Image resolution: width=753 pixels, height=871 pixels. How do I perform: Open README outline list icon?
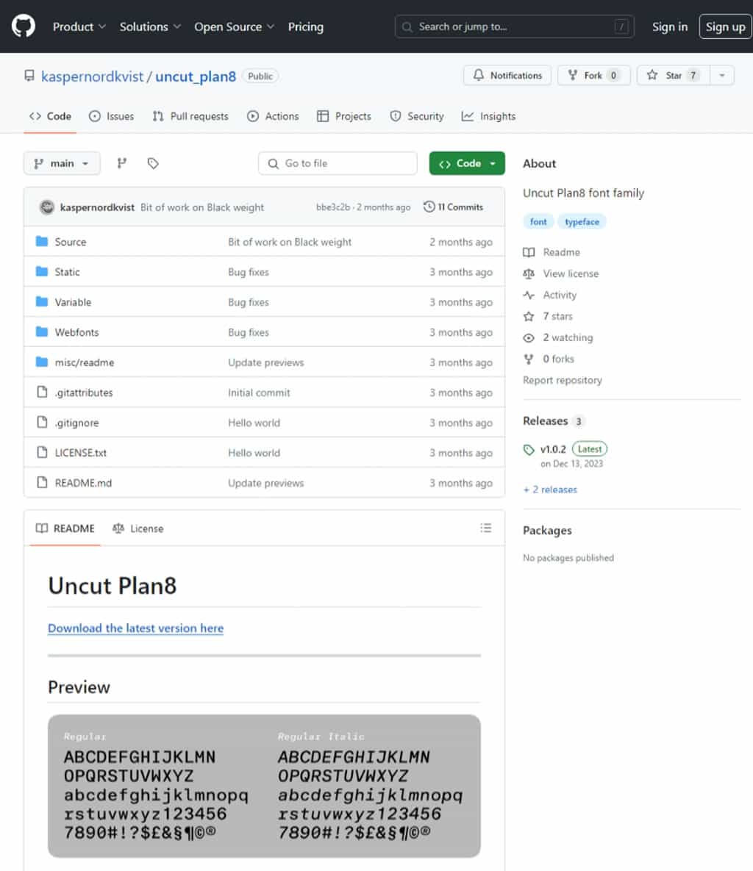pos(485,528)
